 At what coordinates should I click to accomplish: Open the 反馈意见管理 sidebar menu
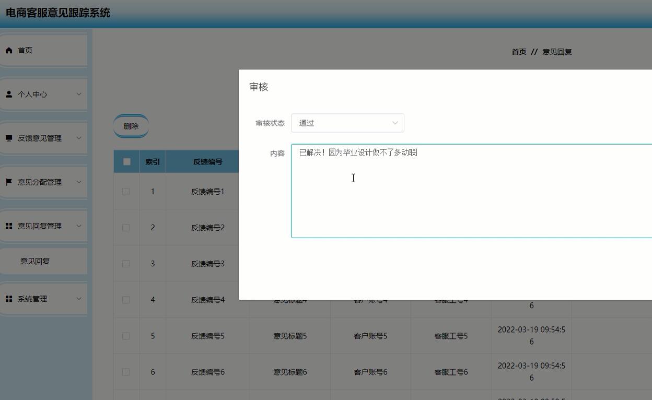pos(43,138)
